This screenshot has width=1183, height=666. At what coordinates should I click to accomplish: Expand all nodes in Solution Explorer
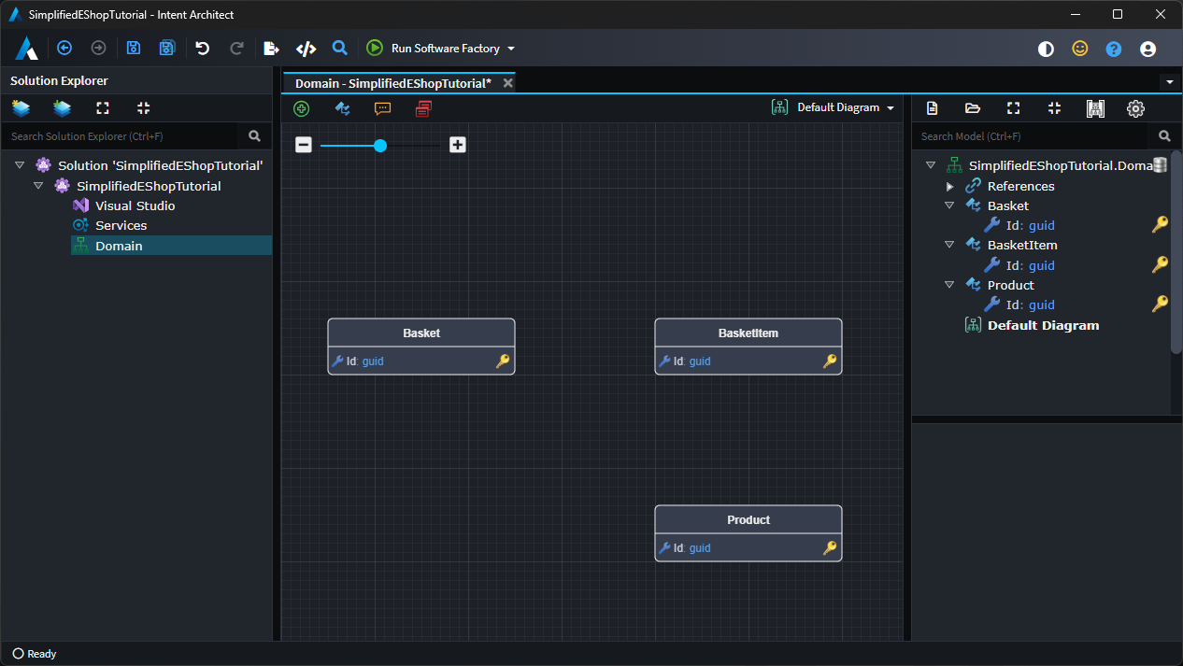(103, 108)
